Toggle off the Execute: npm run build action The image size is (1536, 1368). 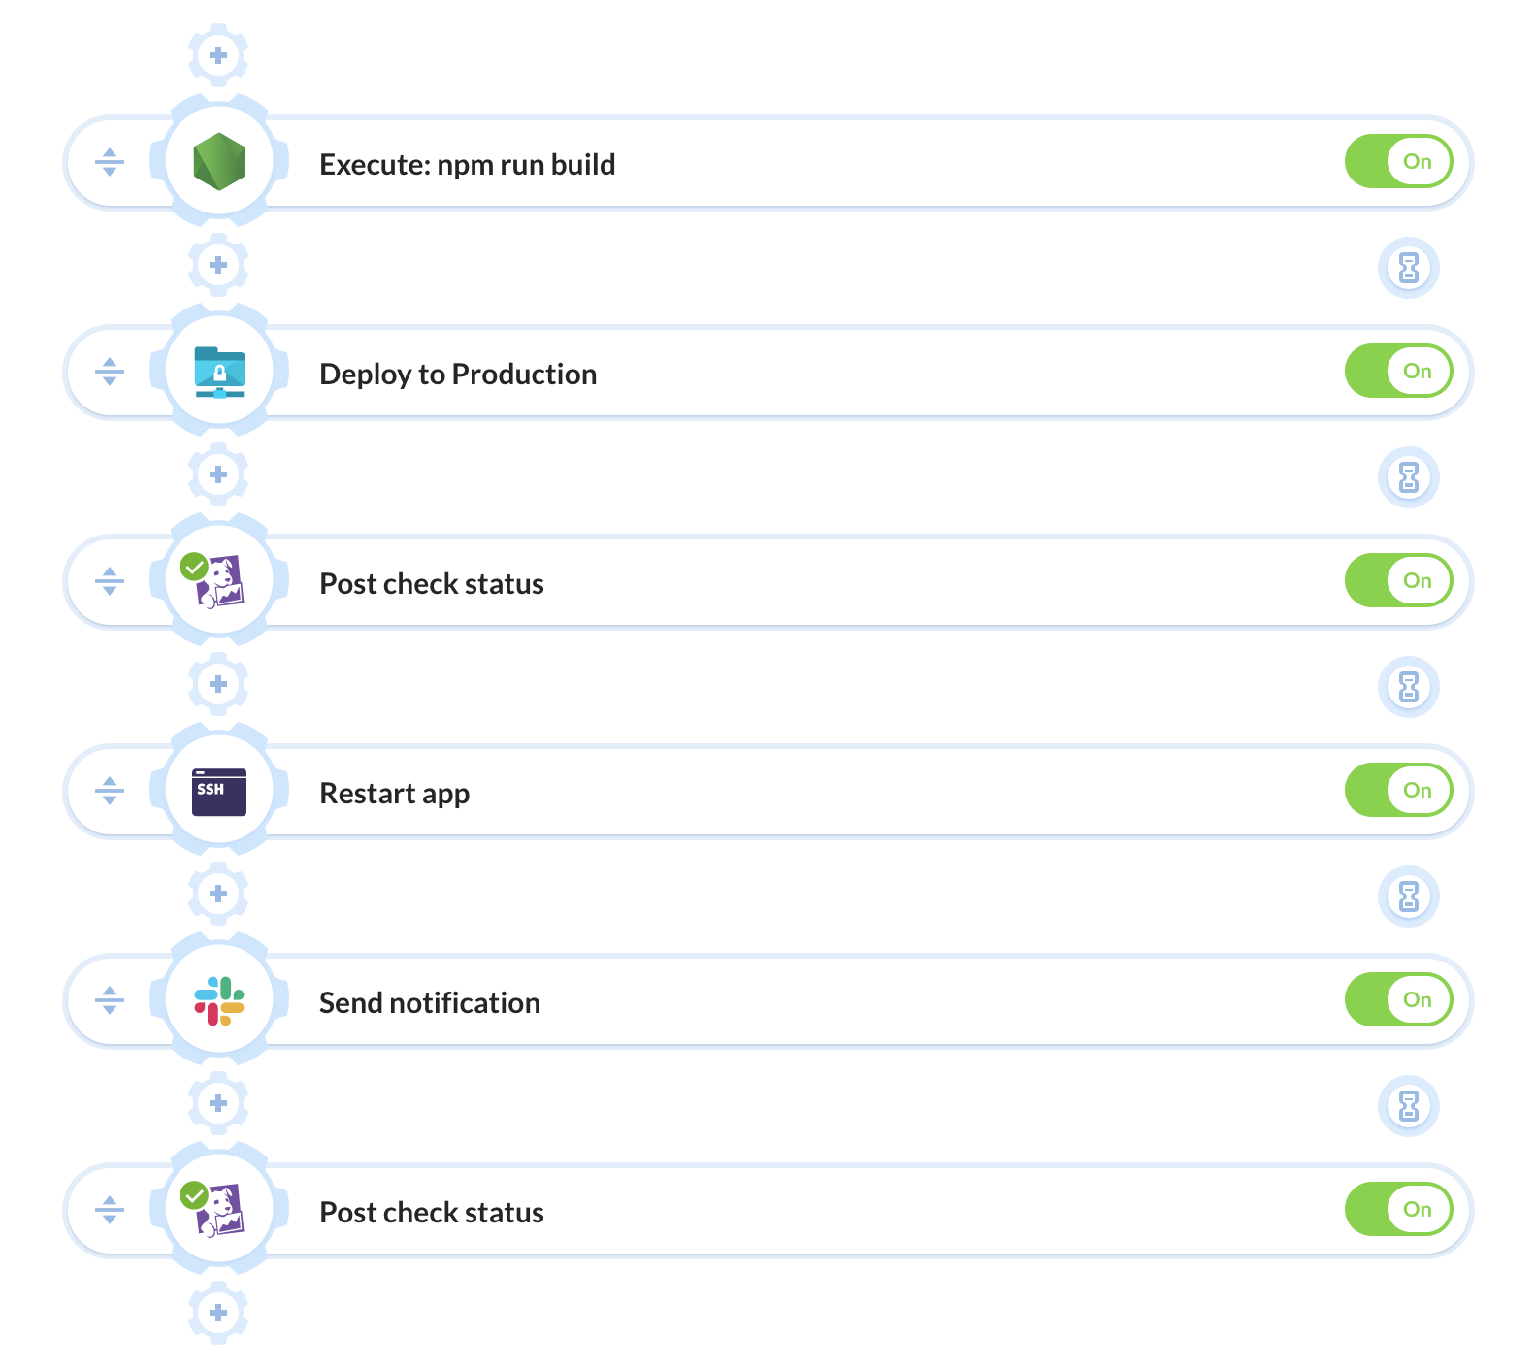pyautogui.click(x=1398, y=161)
